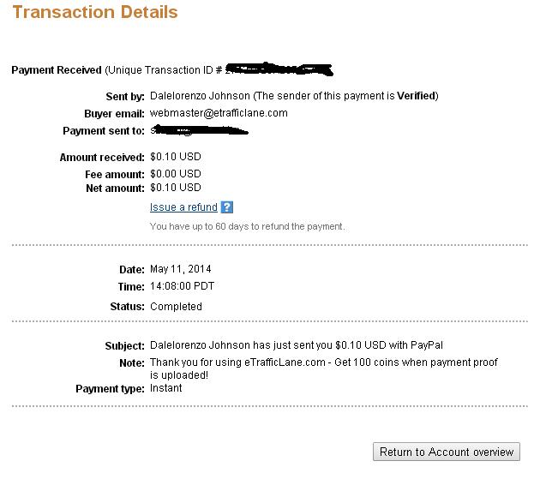Select the Transaction Details heading
The width and height of the screenshot is (552, 479).
pyautogui.click(x=95, y=12)
